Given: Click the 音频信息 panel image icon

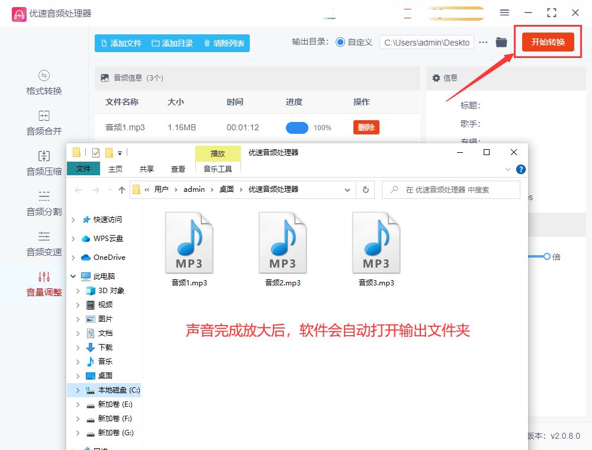Looking at the screenshot, I should tap(105, 78).
